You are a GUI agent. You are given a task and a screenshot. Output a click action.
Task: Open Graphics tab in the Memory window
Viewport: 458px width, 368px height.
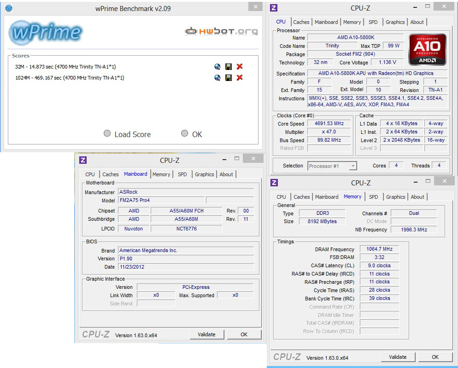396,197
